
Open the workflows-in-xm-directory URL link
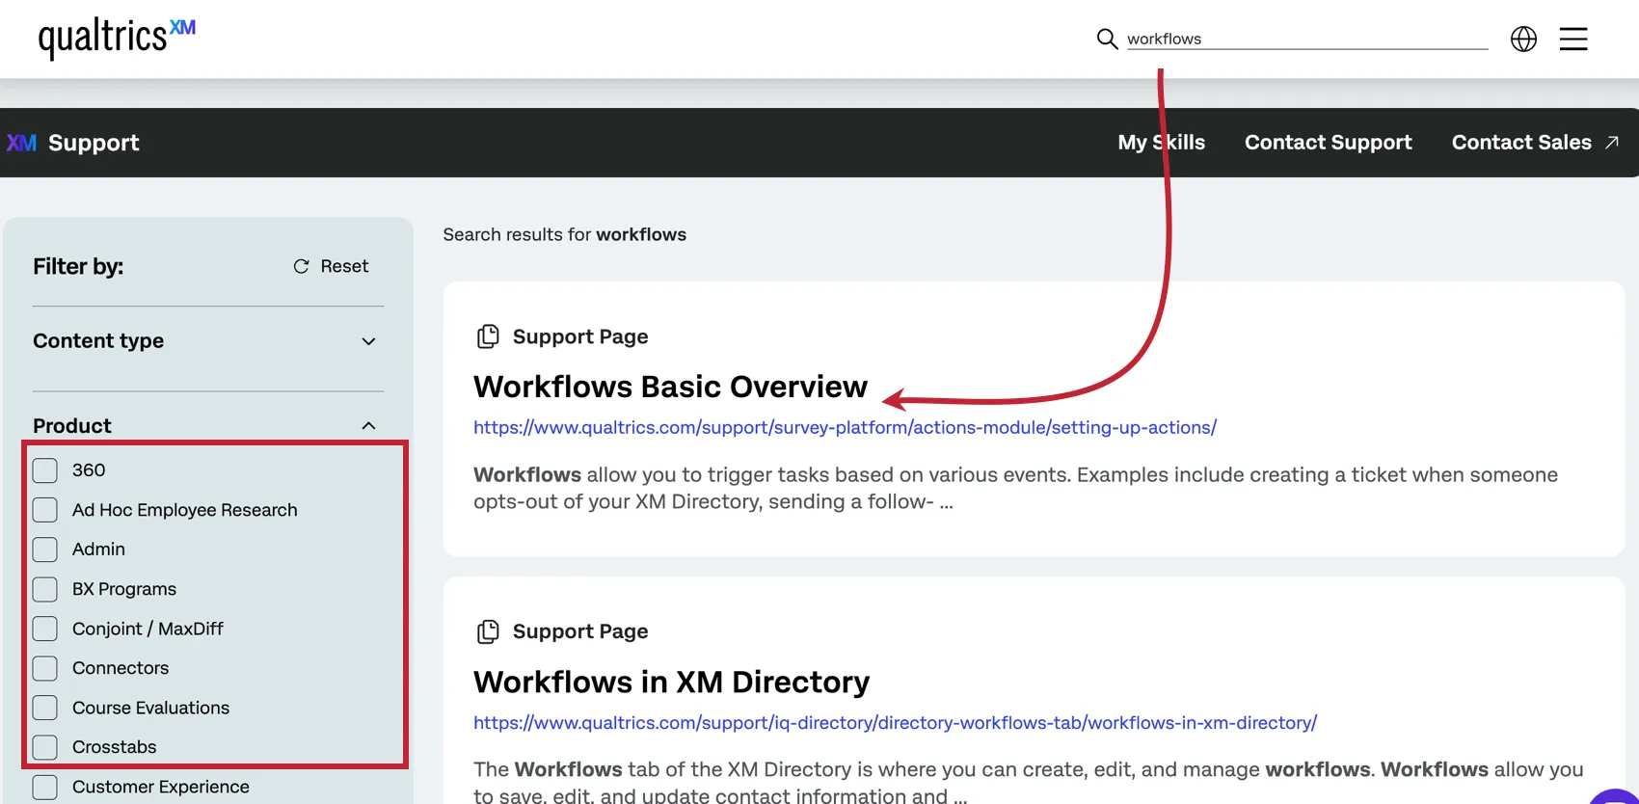click(895, 722)
